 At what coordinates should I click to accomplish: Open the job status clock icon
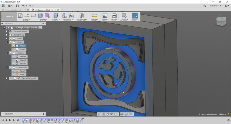[205, 6]
